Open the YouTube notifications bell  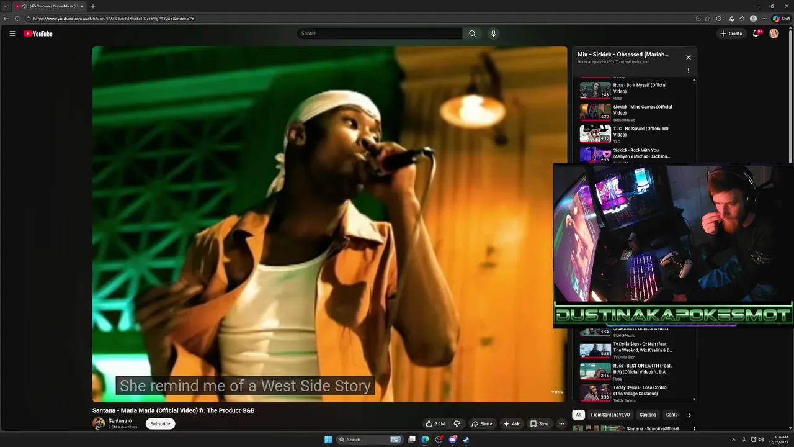(756, 34)
